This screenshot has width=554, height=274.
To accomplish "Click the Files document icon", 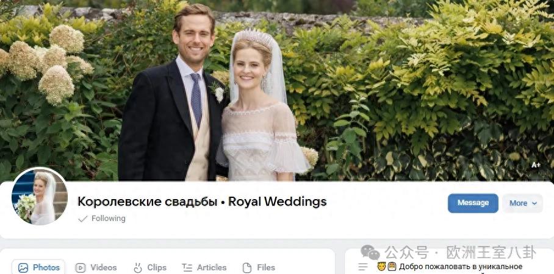I will 247,268.
